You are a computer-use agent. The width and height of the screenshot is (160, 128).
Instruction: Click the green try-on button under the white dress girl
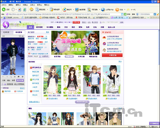coord(45,95)
